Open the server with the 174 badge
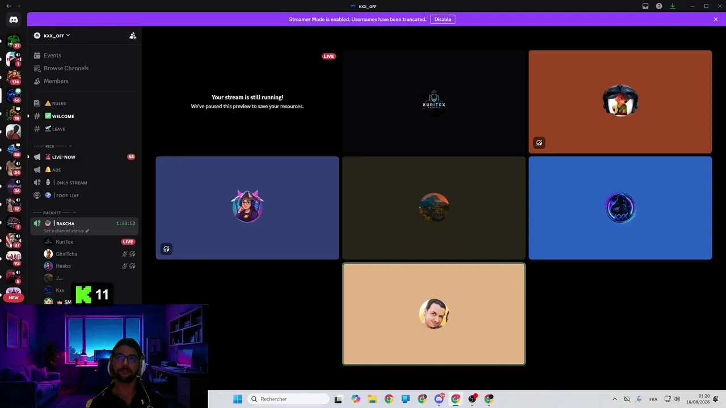 [x=14, y=77]
